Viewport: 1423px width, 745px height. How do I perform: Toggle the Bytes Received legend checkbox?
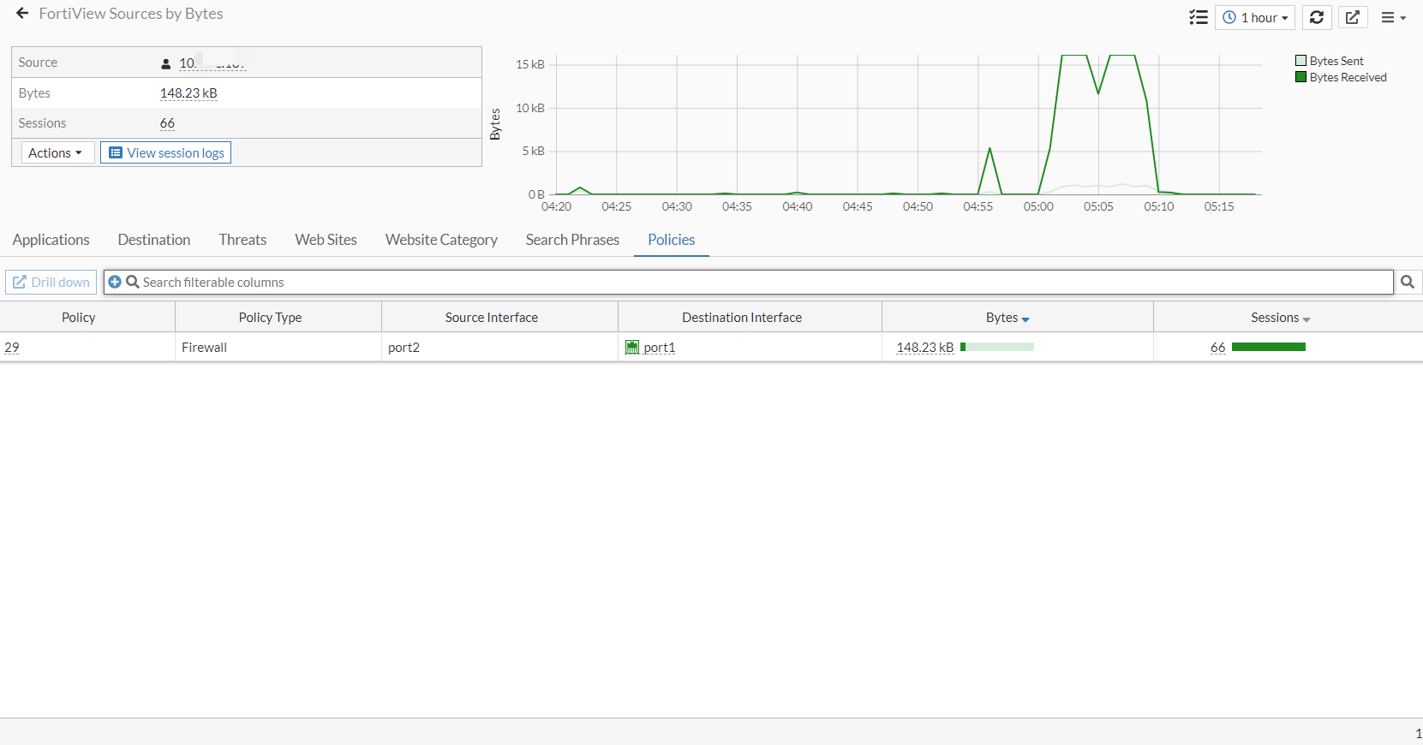1301,77
